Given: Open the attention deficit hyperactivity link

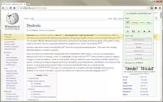Looking at the screenshot, I should (109, 62).
